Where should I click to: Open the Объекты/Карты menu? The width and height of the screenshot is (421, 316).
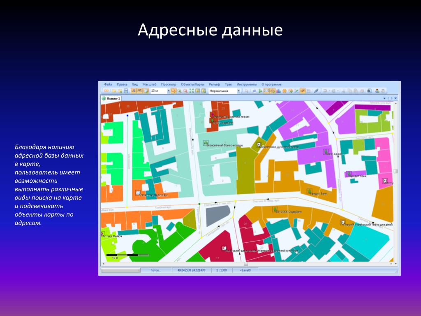[x=192, y=84]
